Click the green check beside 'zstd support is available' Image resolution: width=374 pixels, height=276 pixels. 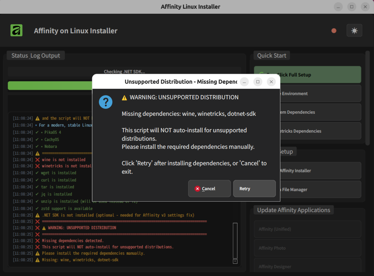37,208
